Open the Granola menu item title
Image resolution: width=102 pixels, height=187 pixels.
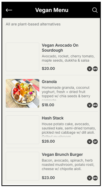49,82
